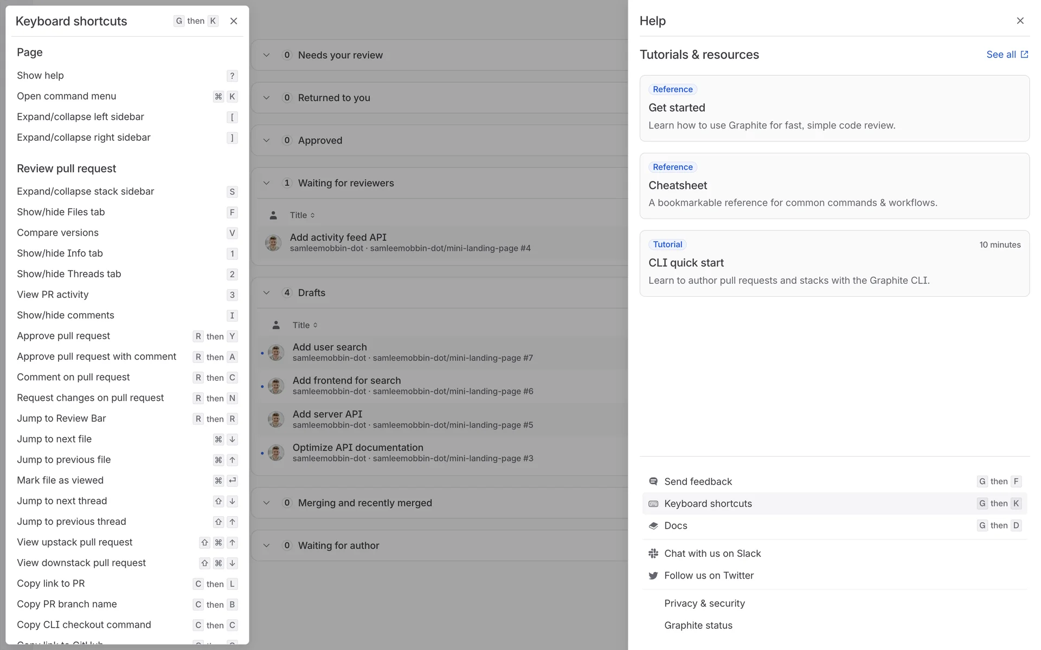The image size is (1041, 650).
Task: Click the Send feedback chat icon
Action: tap(653, 482)
